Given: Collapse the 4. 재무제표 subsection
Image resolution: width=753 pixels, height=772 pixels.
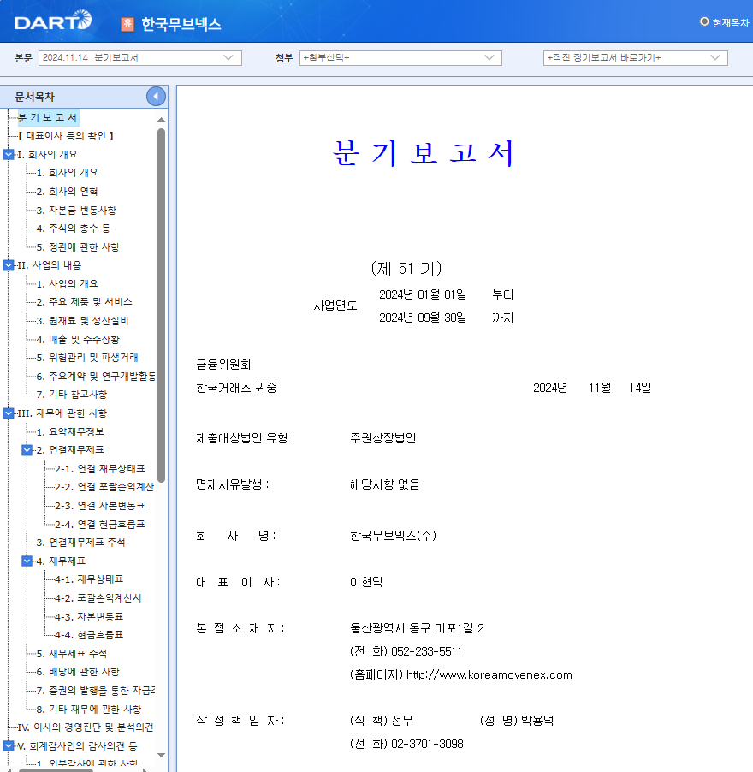Looking at the screenshot, I should (x=27, y=561).
